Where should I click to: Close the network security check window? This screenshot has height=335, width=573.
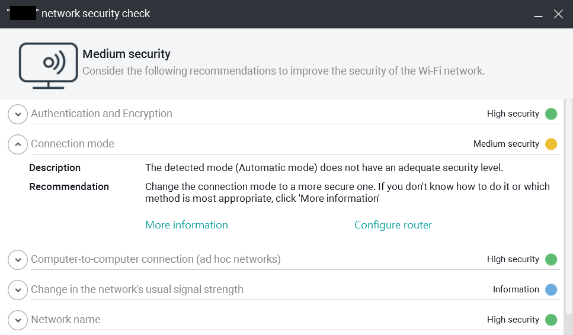tap(558, 14)
